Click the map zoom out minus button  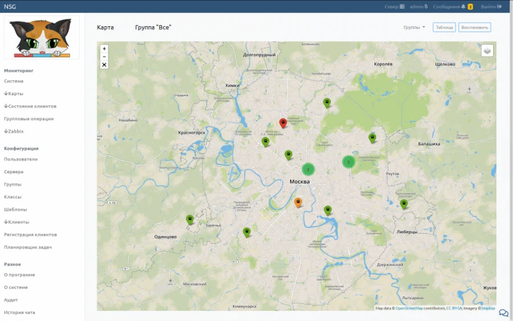[x=104, y=57]
